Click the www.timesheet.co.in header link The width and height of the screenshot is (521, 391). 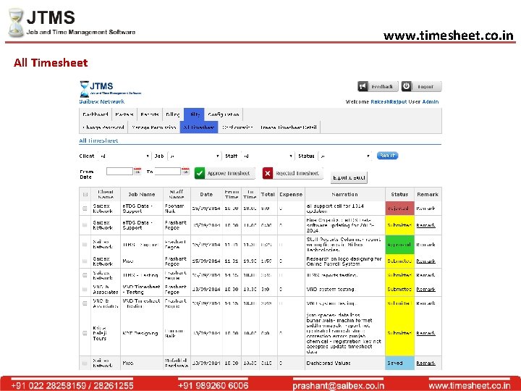(x=448, y=35)
